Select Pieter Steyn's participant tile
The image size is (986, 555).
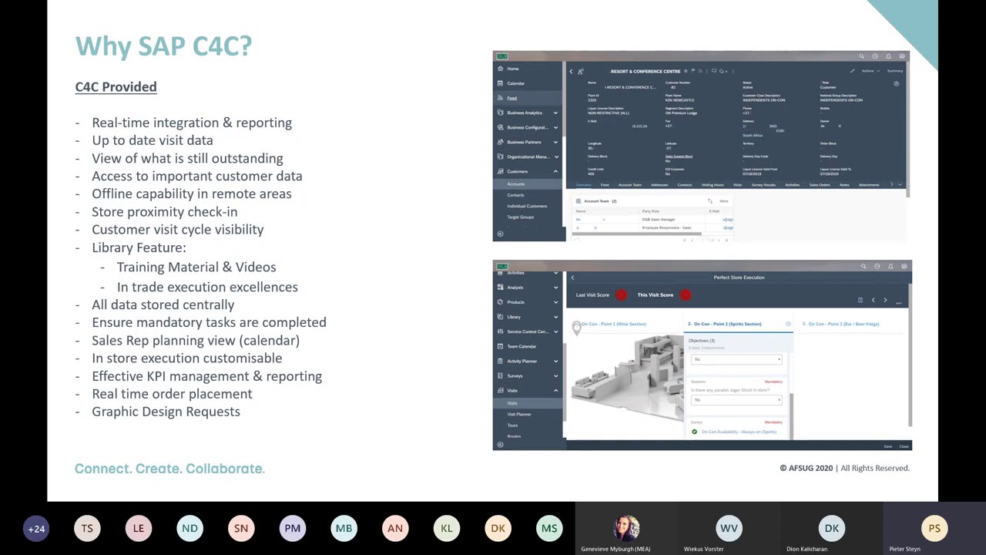click(934, 529)
